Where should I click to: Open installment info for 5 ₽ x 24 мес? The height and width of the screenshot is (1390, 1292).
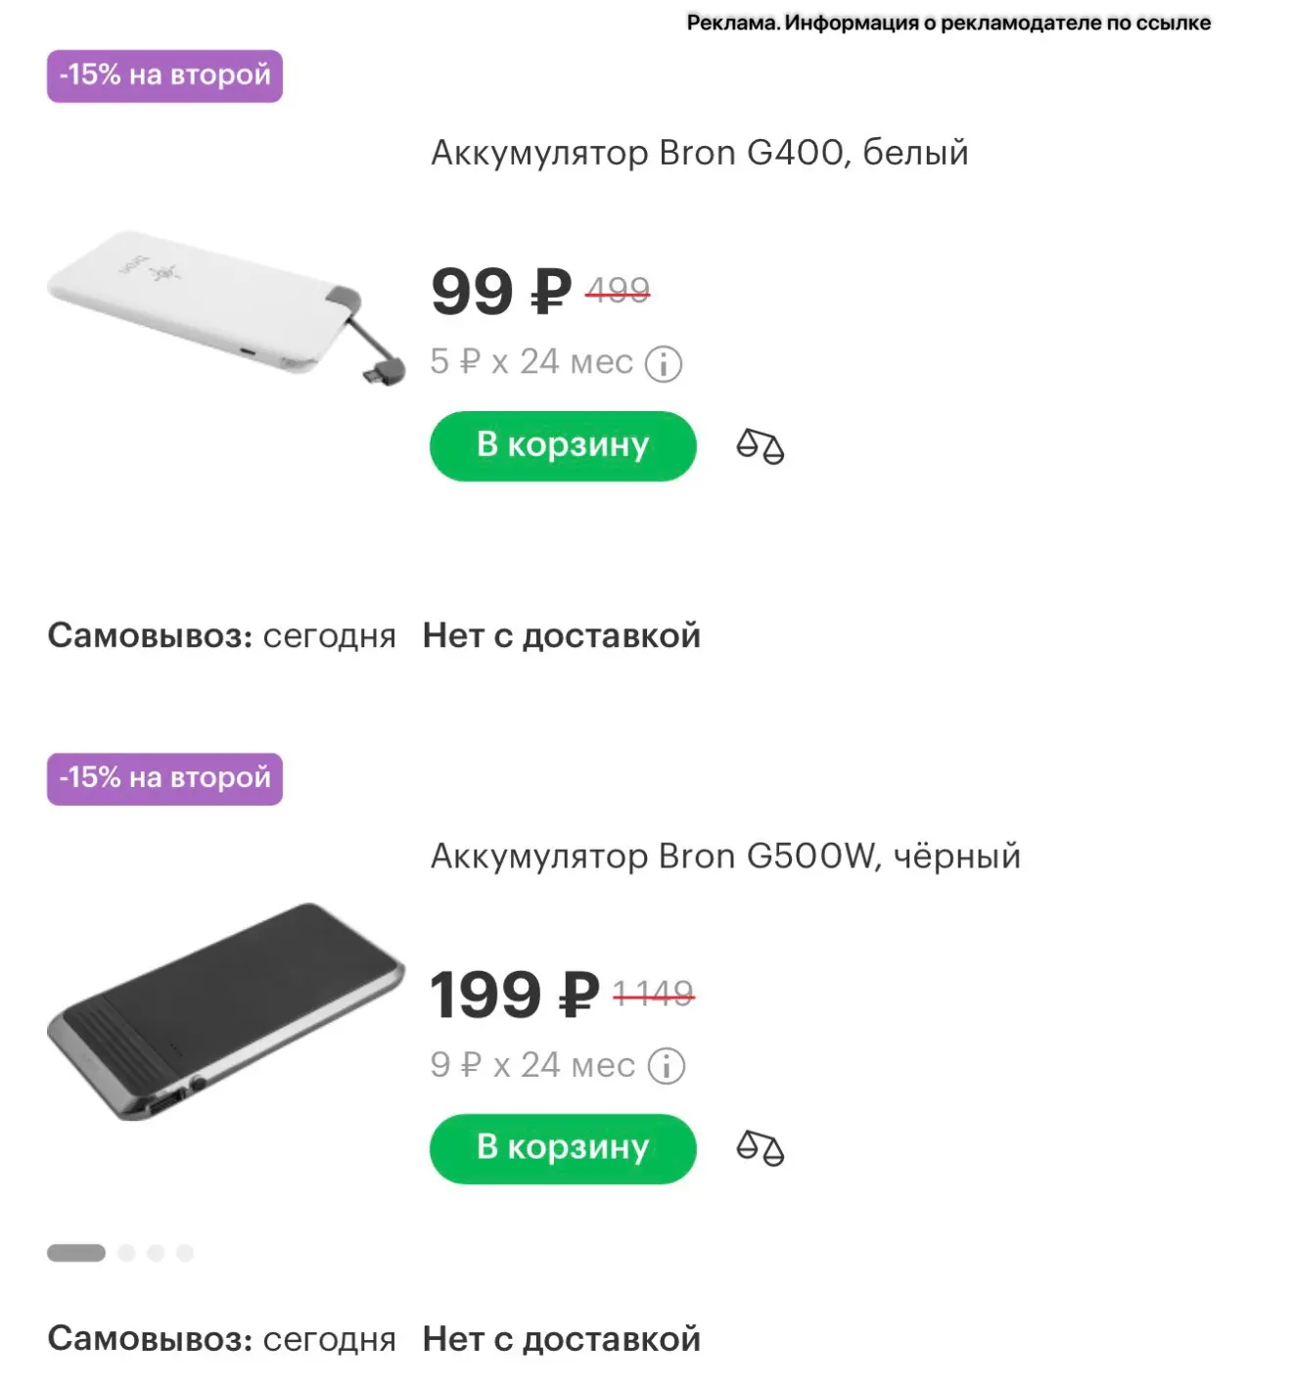point(665,363)
